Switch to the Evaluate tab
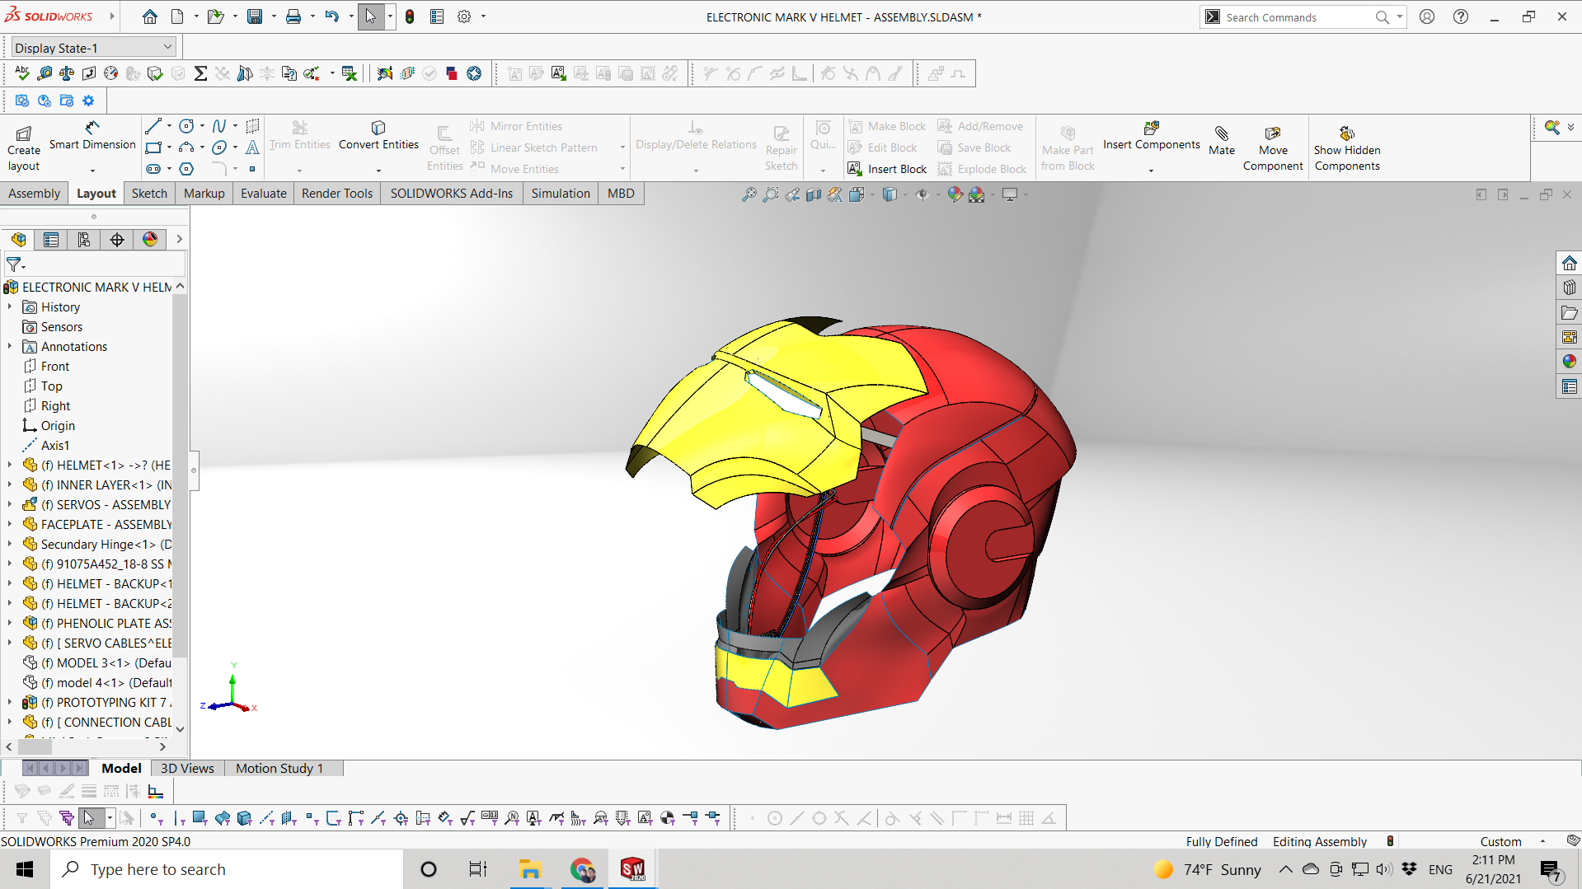The image size is (1582, 889). point(263,193)
